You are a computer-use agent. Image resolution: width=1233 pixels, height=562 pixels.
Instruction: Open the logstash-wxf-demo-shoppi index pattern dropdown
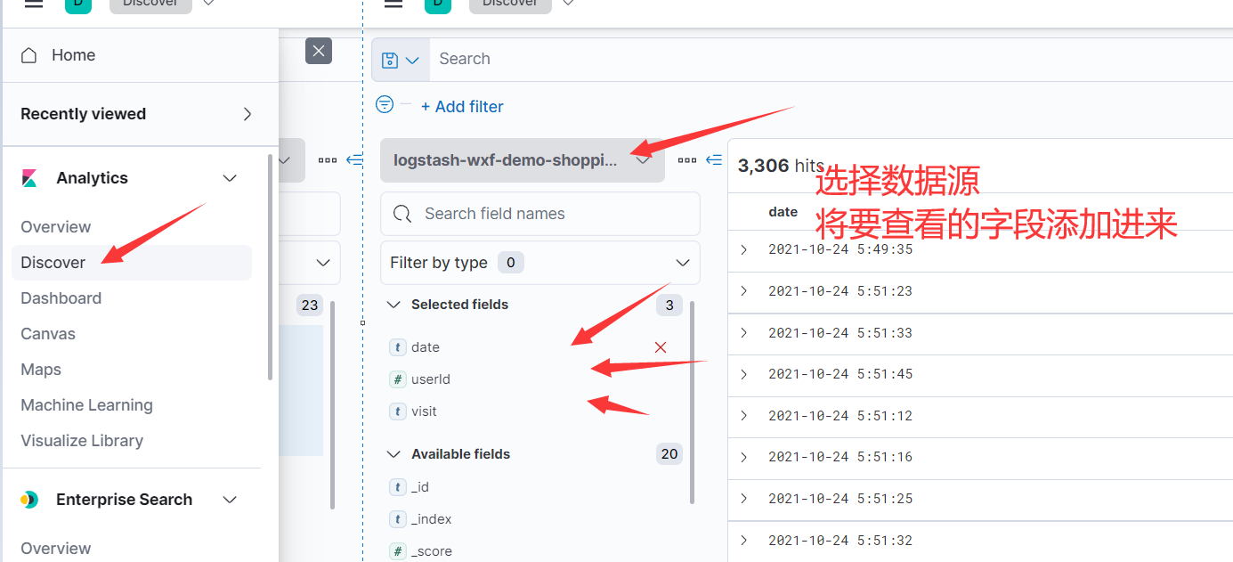click(x=523, y=160)
